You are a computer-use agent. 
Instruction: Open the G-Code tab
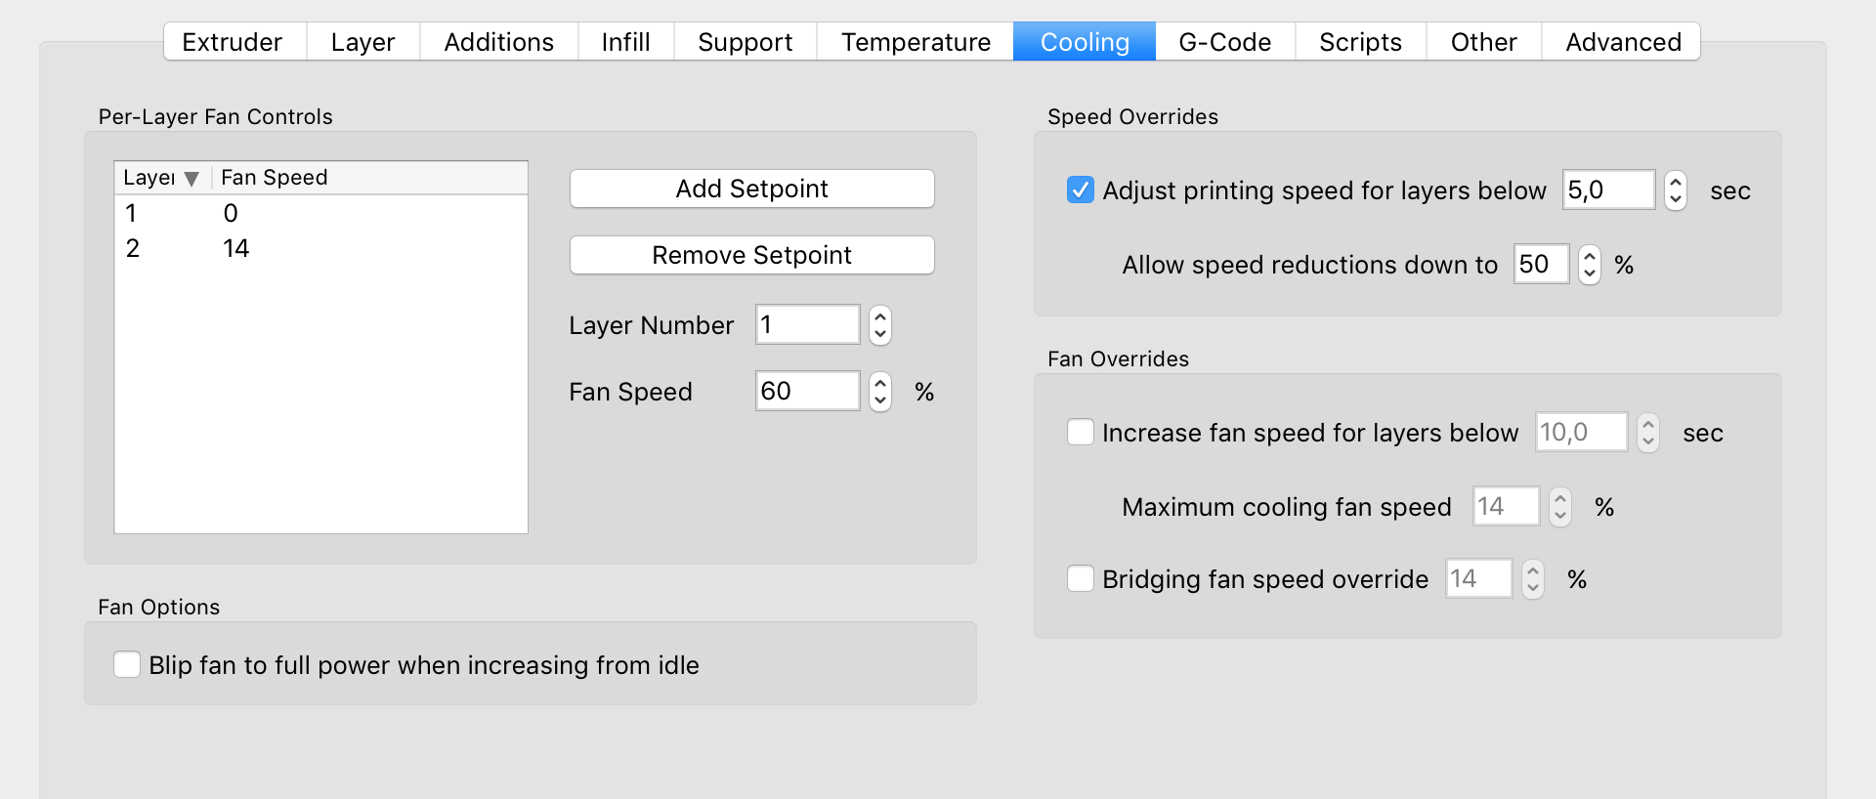click(x=1224, y=42)
